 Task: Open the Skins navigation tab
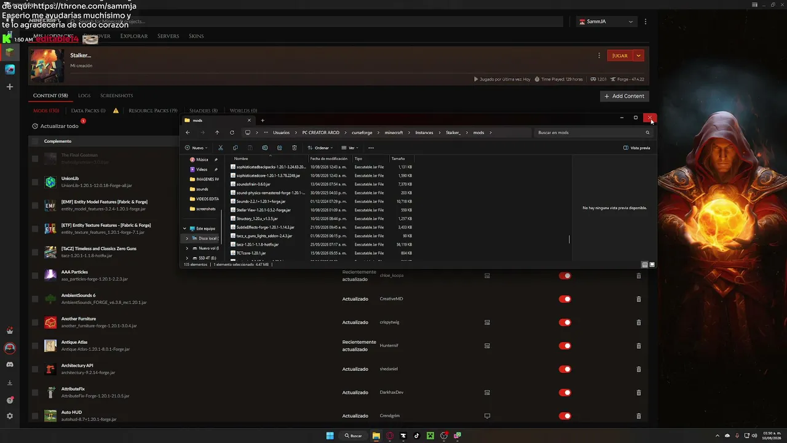(196, 36)
